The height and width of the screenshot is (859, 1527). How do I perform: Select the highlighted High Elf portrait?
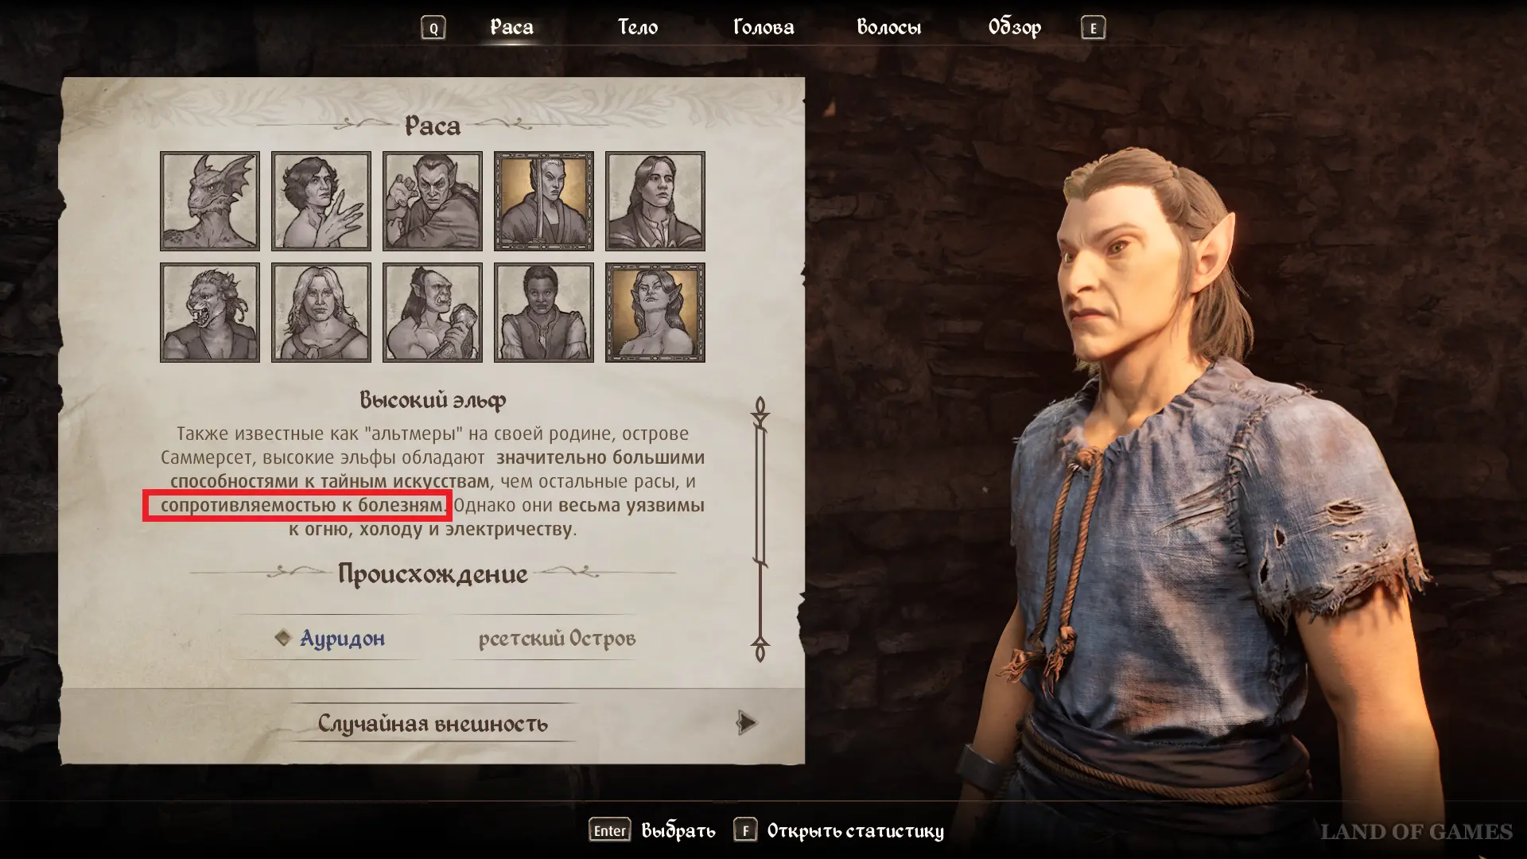pos(543,201)
